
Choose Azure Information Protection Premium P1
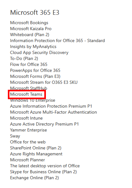click(51, 106)
